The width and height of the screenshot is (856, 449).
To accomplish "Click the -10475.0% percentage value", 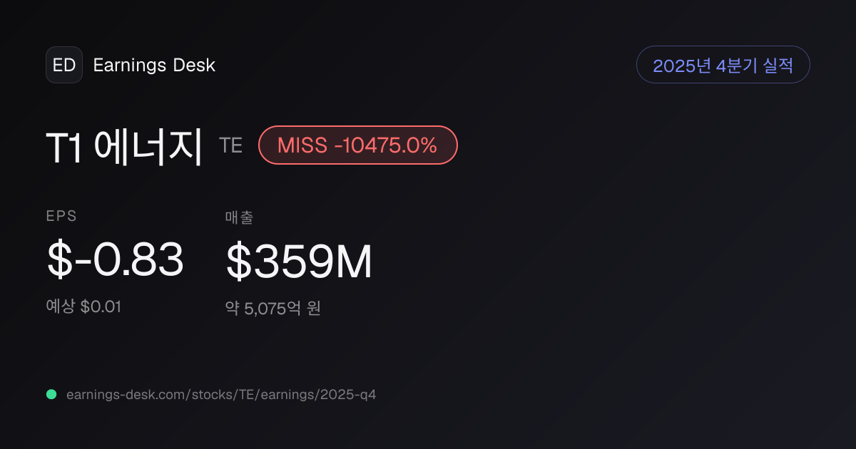I will coord(386,145).
